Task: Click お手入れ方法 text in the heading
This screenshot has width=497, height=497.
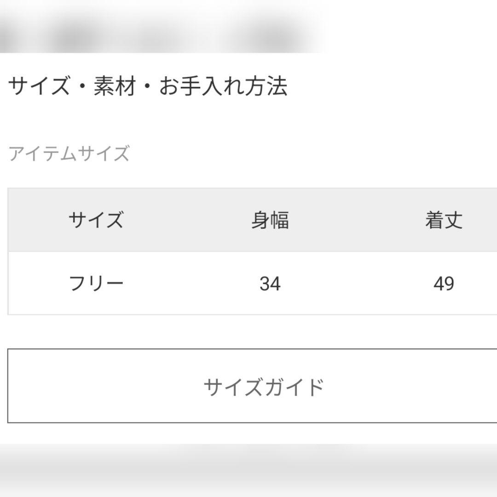Action: [223, 86]
